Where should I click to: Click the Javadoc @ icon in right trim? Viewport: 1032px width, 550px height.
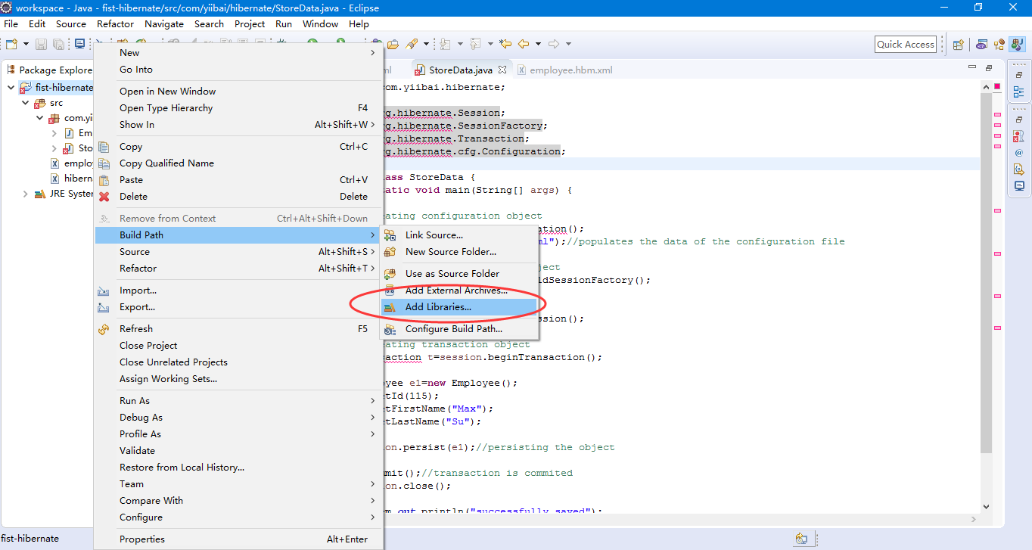pyautogui.click(x=1018, y=153)
